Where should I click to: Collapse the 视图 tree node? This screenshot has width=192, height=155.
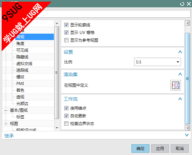coord(6,124)
